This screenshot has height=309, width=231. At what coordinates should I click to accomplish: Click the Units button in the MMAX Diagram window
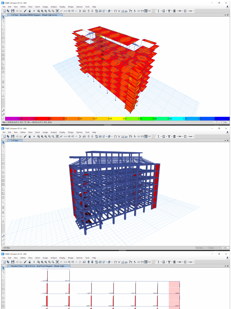click(226, 123)
